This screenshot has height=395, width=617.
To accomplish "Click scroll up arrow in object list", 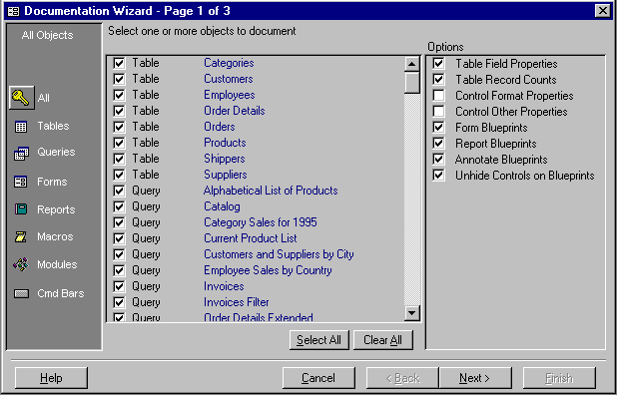I will pyautogui.click(x=412, y=64).
